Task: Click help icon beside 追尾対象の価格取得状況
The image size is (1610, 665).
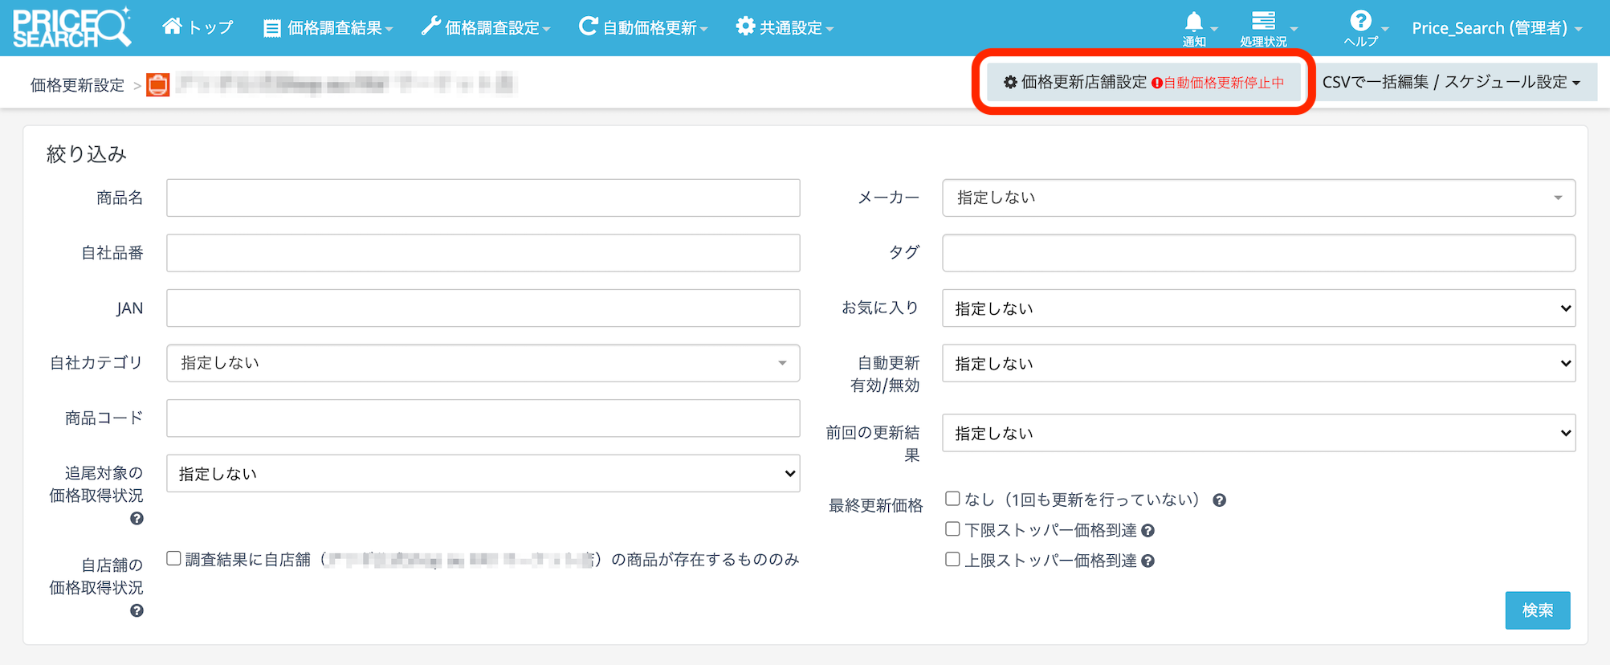Action: [137, 519]
